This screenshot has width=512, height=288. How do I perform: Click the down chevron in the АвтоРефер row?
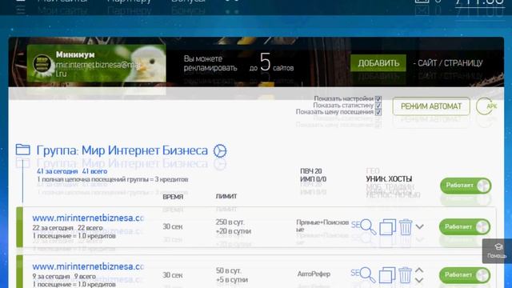419,280
